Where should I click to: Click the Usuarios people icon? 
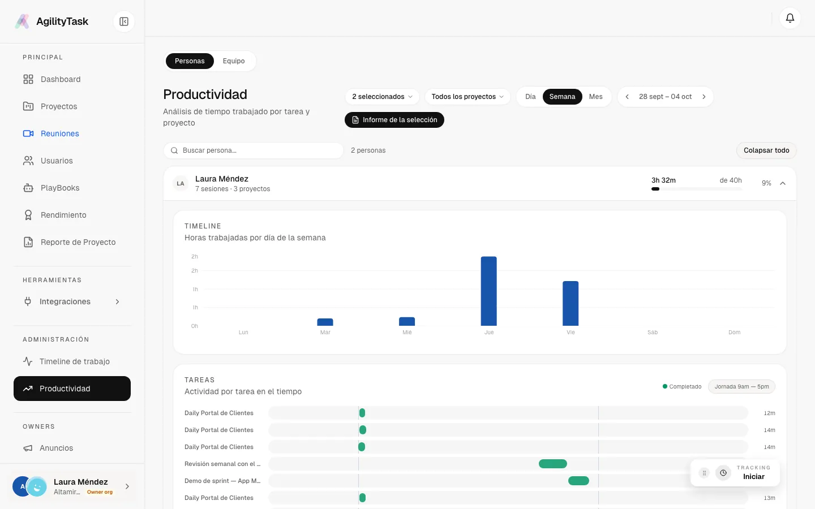(28, 161)
